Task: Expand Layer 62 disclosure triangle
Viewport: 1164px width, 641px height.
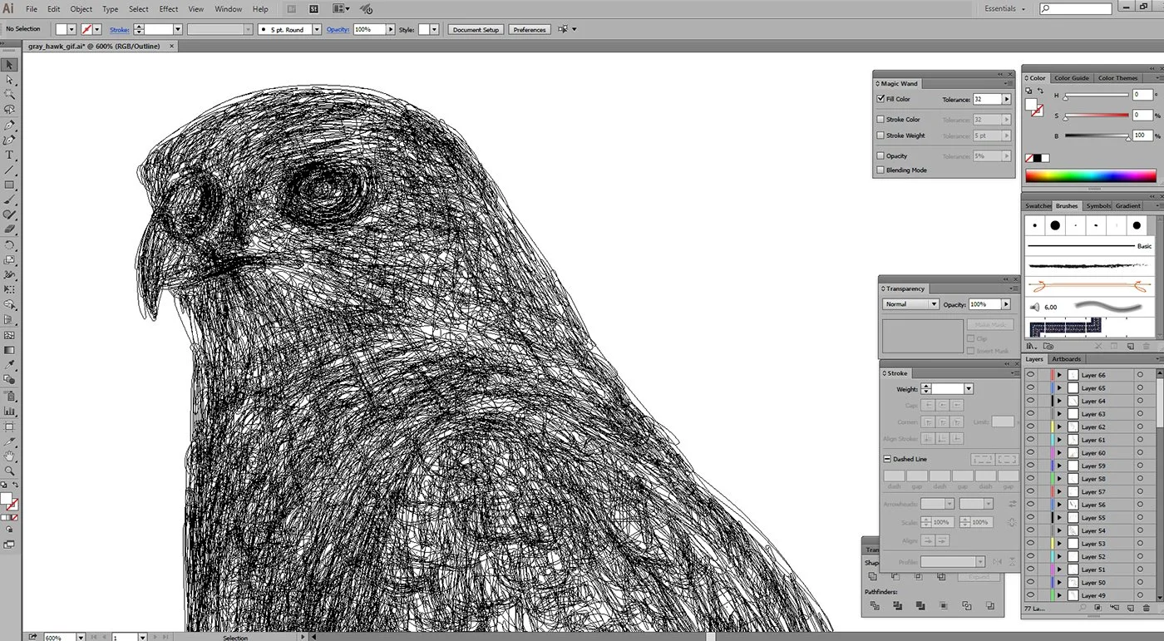Action: [x=1059, y=427]
